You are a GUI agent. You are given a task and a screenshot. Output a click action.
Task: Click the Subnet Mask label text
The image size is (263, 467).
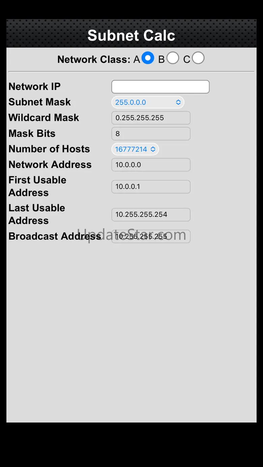pos(39,102)
